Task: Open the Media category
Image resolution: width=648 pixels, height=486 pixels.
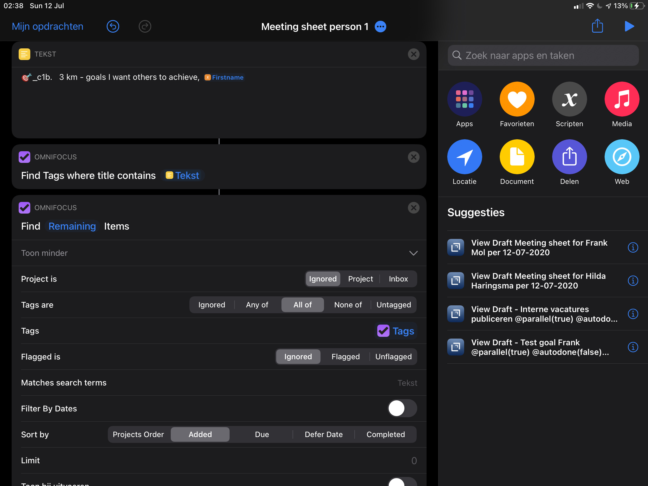Action: (x=622, y=105)
